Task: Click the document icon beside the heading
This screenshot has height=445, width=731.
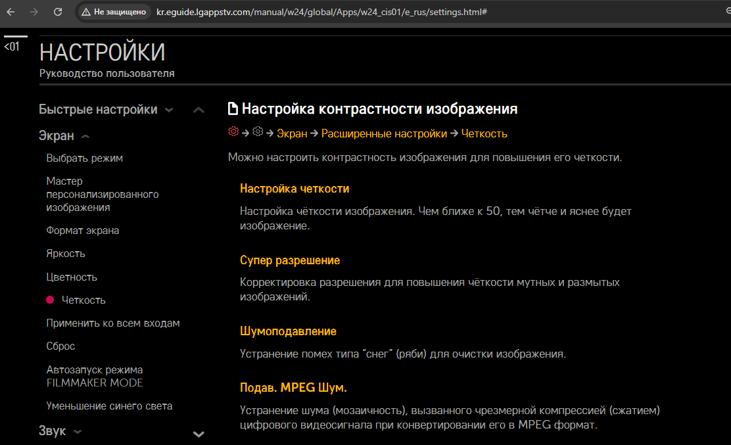Action: 233,109
